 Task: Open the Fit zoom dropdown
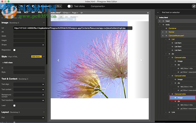pos(59,6)
